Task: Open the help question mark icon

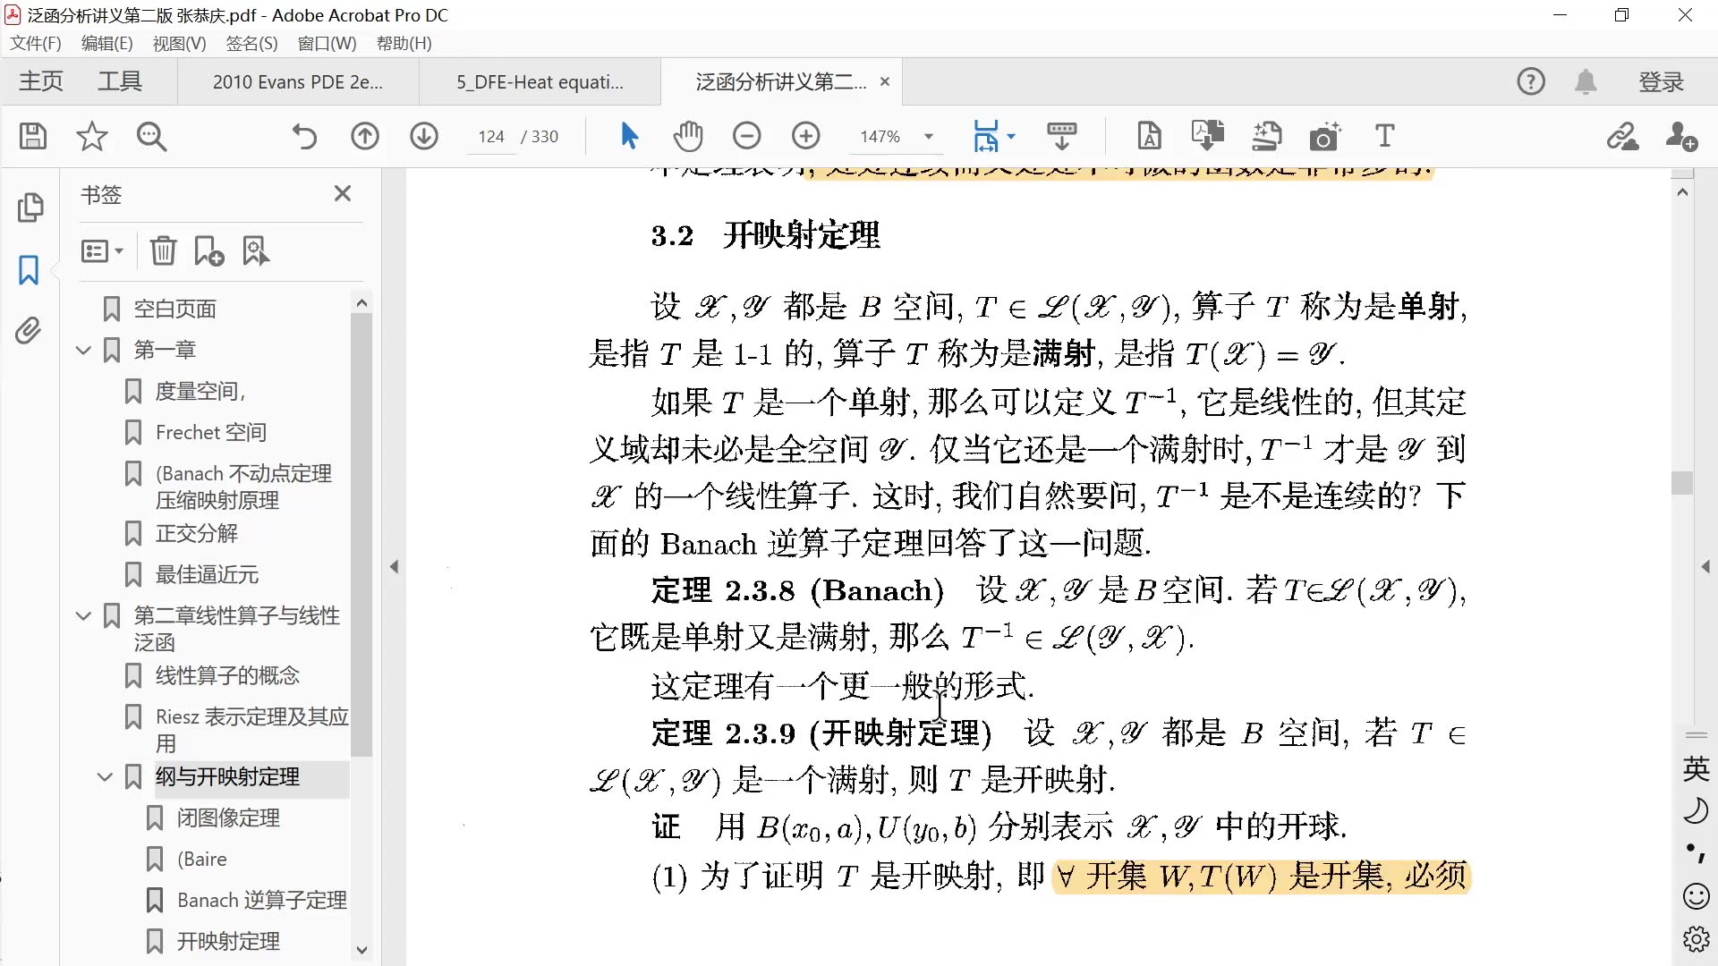Action: 1531,81
